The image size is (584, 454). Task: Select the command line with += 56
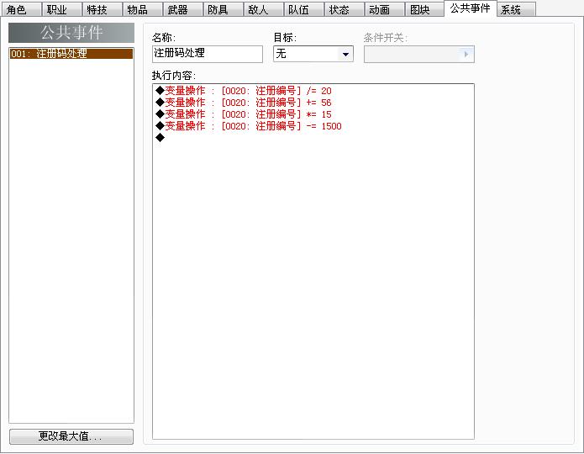tap(313, 103)
